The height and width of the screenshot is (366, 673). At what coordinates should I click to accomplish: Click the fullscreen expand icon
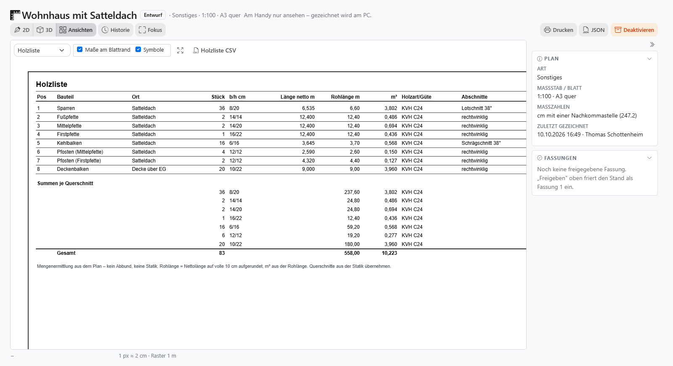pyautogui.click(x=180, y=50)
